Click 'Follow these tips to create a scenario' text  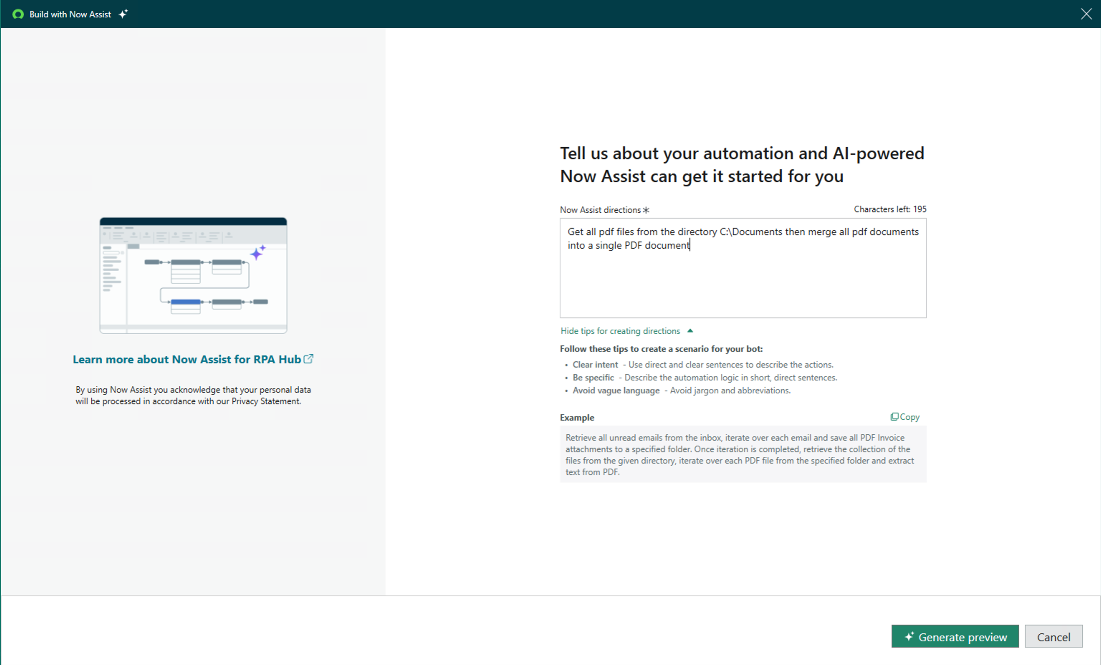(x=661, y=349)
